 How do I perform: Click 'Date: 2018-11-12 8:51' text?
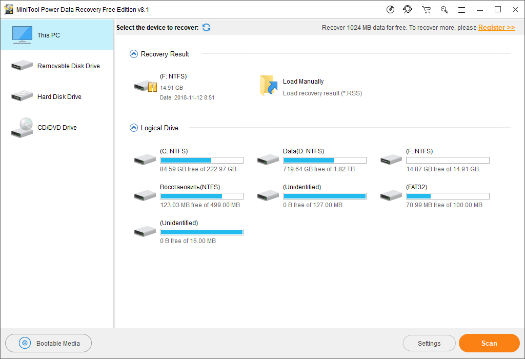187,97
